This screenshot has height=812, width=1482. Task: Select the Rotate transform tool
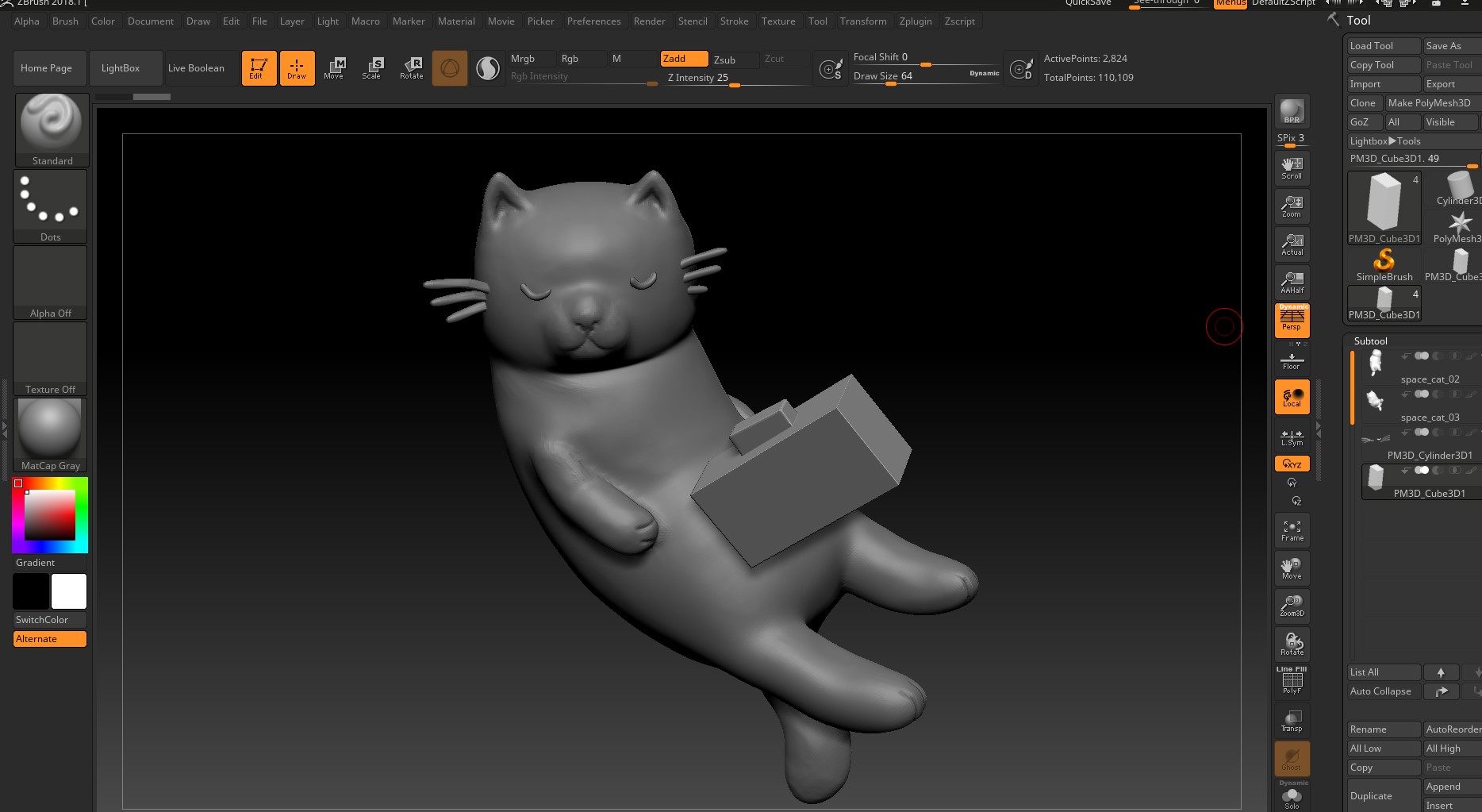[411, 67]
